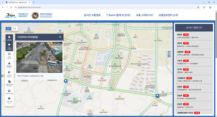Switch map to 일반 view
The image size is (217, 117).
click(8, 29)
